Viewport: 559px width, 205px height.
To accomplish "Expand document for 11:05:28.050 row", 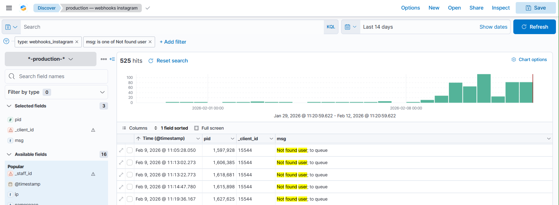I will (121, 150).
